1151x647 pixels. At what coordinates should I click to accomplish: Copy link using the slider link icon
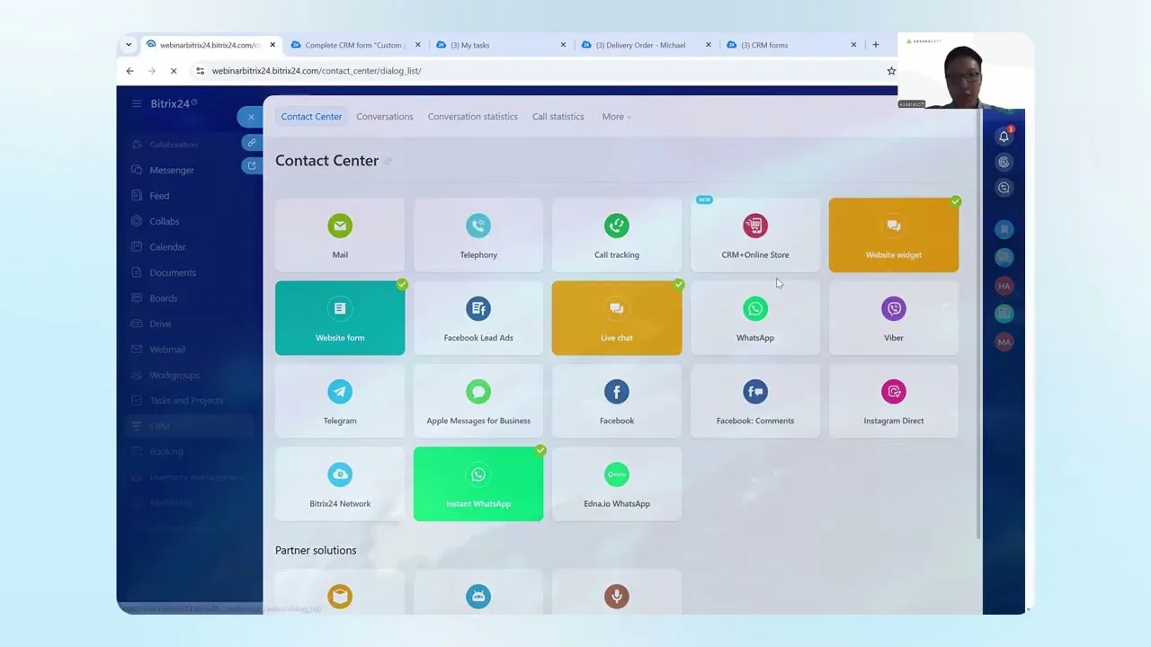tap(252, 142)
